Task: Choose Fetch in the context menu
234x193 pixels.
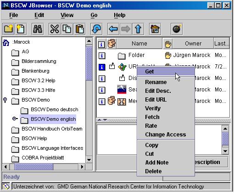Action: 166,117
